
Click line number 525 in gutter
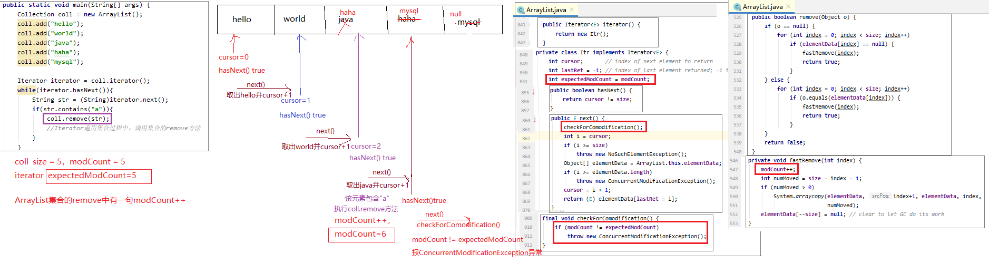(737, 17)
